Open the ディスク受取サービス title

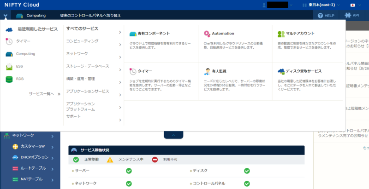pyautogui.click(x=304, y=71)
